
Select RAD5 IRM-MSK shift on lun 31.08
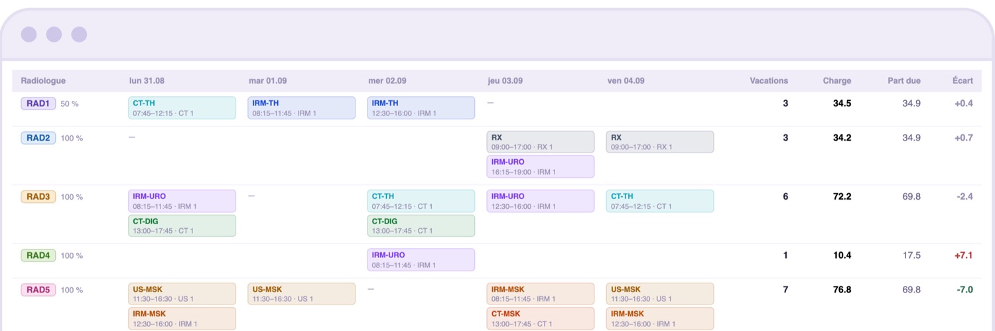[x=182, y=318]
